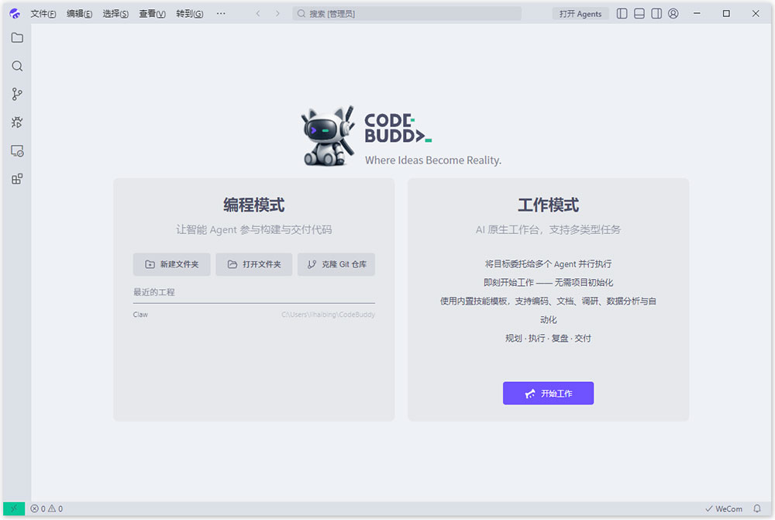Open the 文件 menu

[x=43, y=13]
